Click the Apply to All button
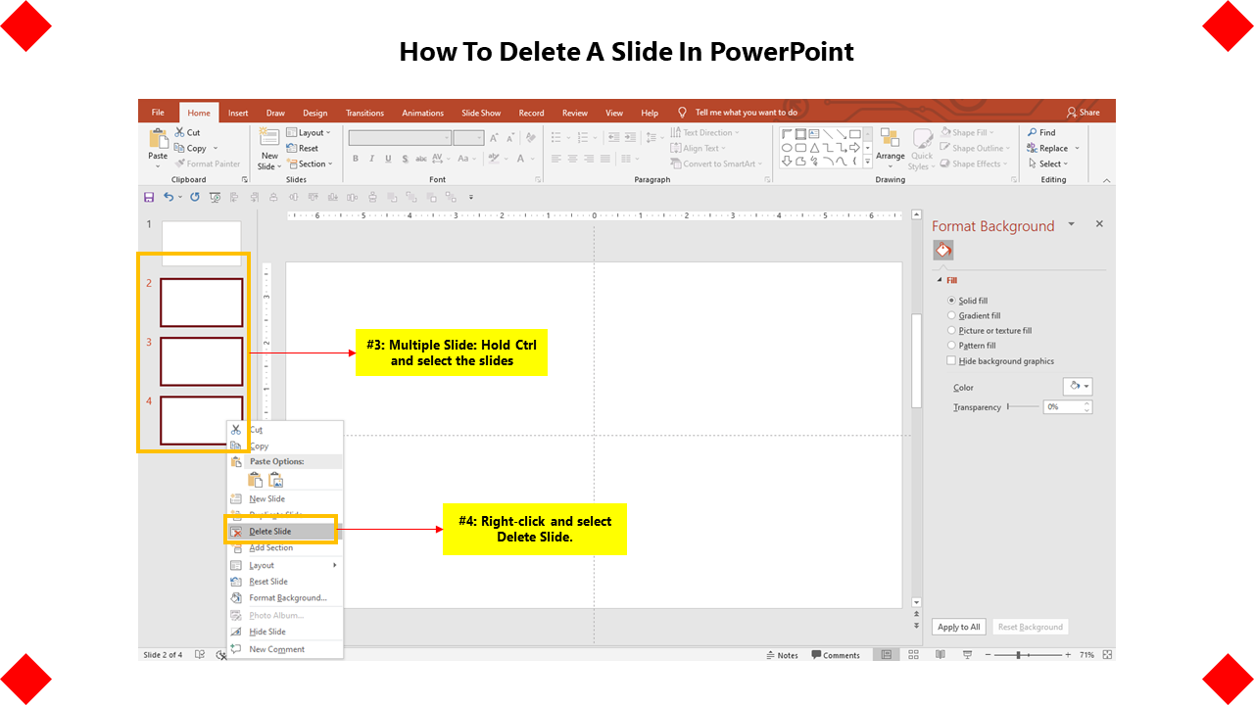 pos(958,627)
